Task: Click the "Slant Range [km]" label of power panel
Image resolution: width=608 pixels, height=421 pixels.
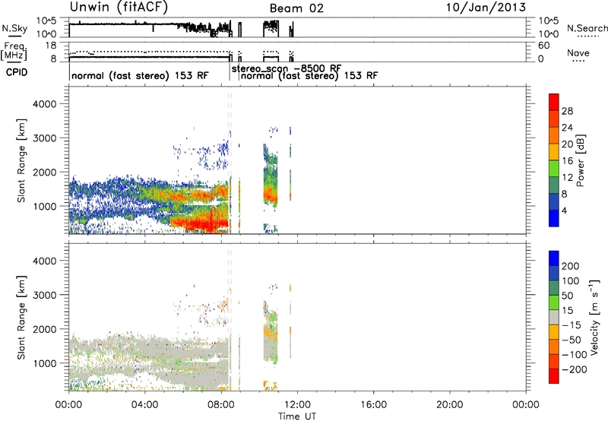Action: 21,160
